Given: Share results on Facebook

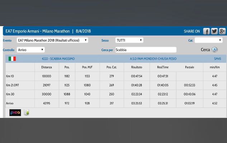Looking at the screenshot, I should click(207, 31).
